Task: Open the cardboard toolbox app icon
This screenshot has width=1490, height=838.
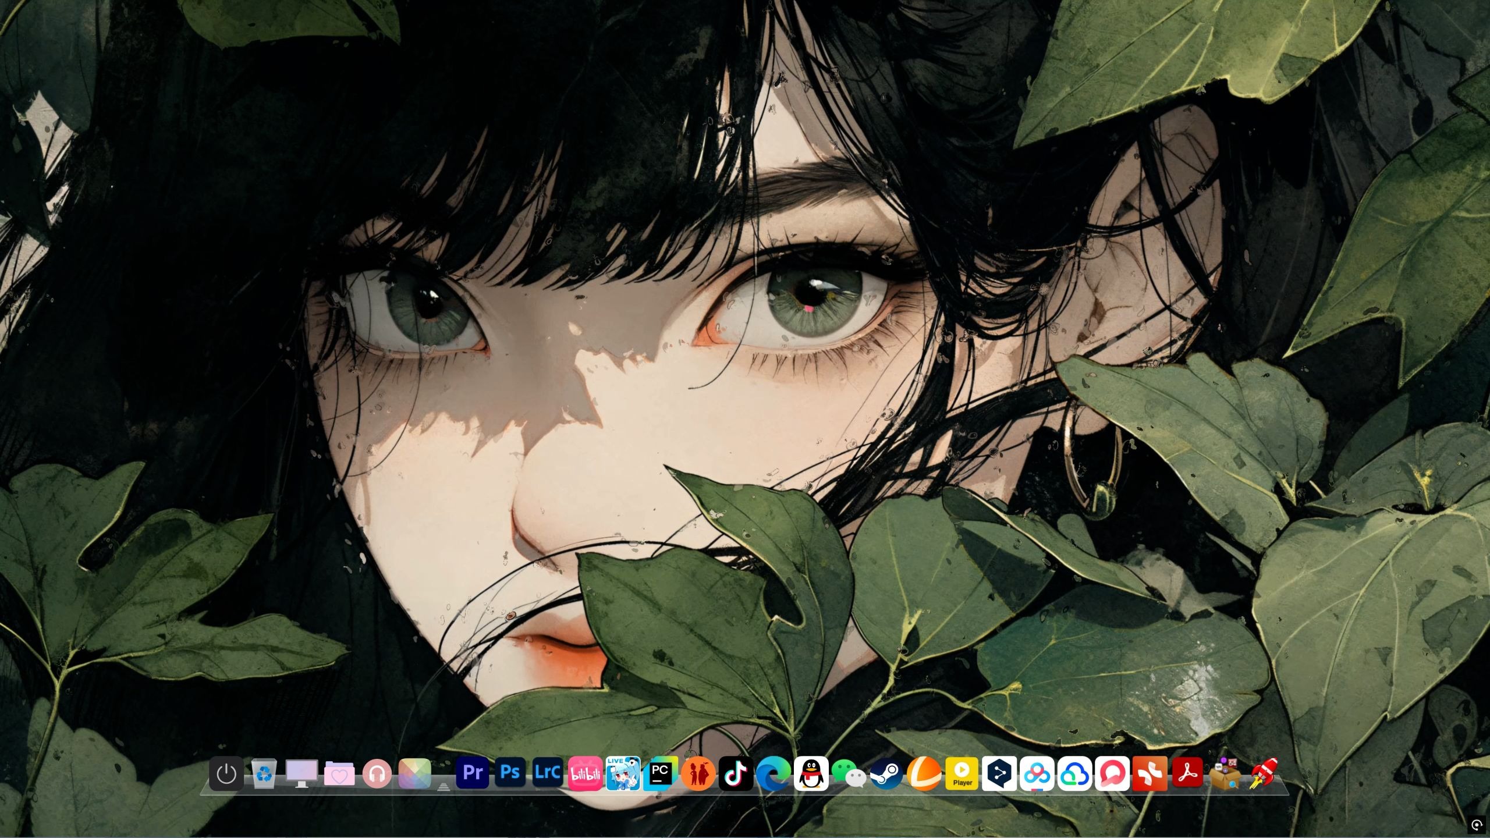Action: (x=1225, y=774)
